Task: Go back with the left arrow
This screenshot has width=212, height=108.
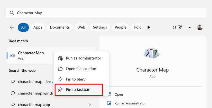Action: [x=12, y=27]
